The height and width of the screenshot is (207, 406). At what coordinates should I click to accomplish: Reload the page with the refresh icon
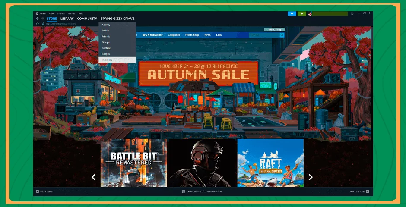37,24
